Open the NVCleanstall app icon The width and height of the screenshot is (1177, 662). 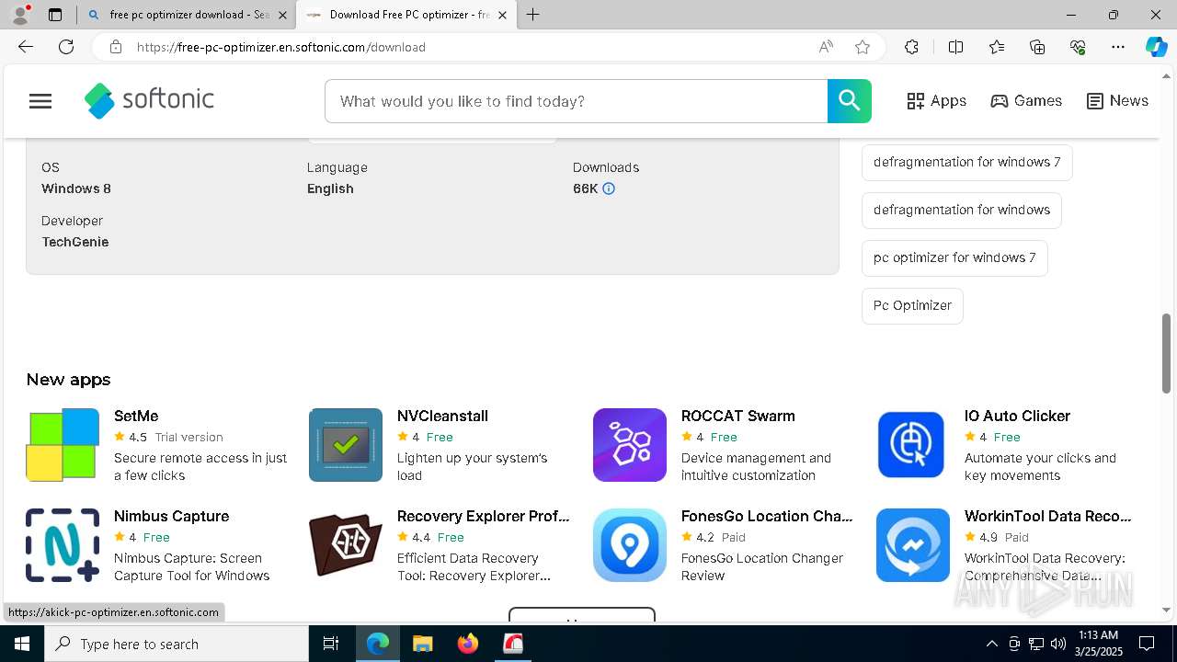point(346,445)
